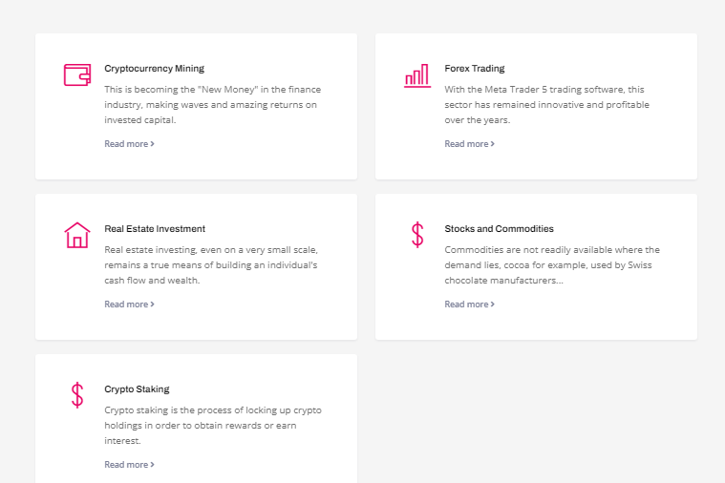The image size is (725, 483).
Task: Follow Read more link for Real Estate Investment
Action: click(x=130, y=304)
